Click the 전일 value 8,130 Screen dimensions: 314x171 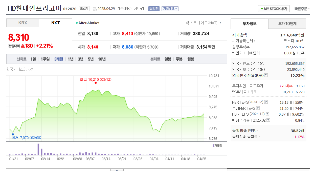coord(93,34)
